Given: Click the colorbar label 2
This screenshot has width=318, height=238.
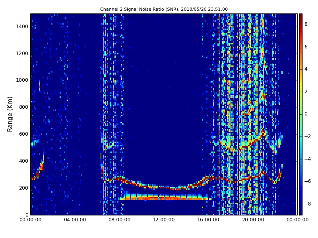Looking at the screenshot, I should click(x=306, y=92).
